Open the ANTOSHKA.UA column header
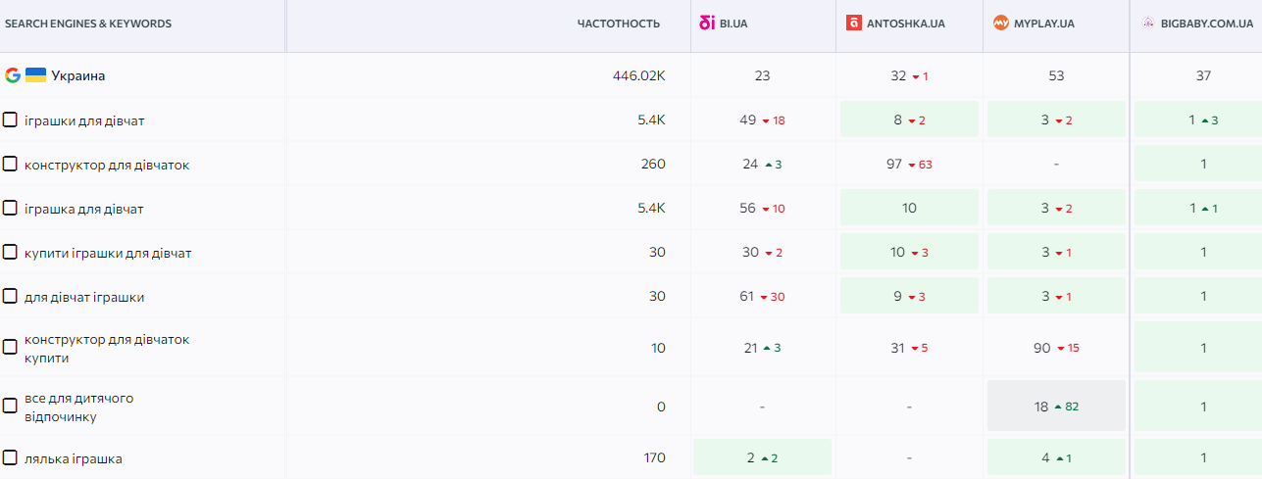Viewport: 1262px width, 479px height. 905,24
